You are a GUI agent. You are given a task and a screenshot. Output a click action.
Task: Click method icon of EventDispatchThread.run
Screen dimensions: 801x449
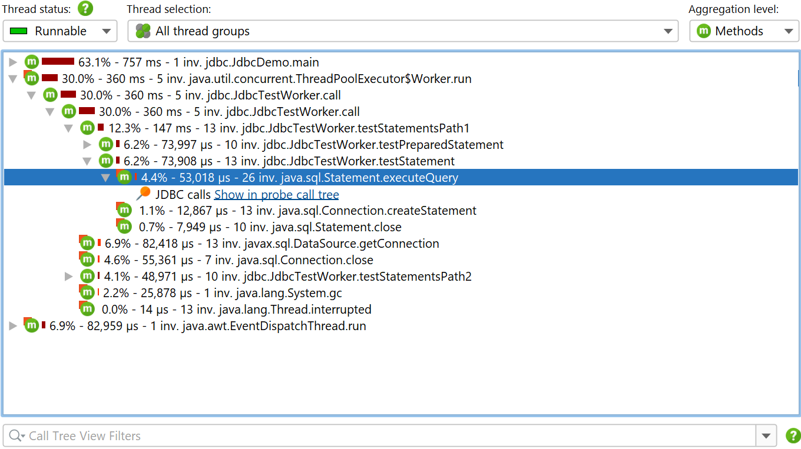pyautogui.click(x=31, y=325)
